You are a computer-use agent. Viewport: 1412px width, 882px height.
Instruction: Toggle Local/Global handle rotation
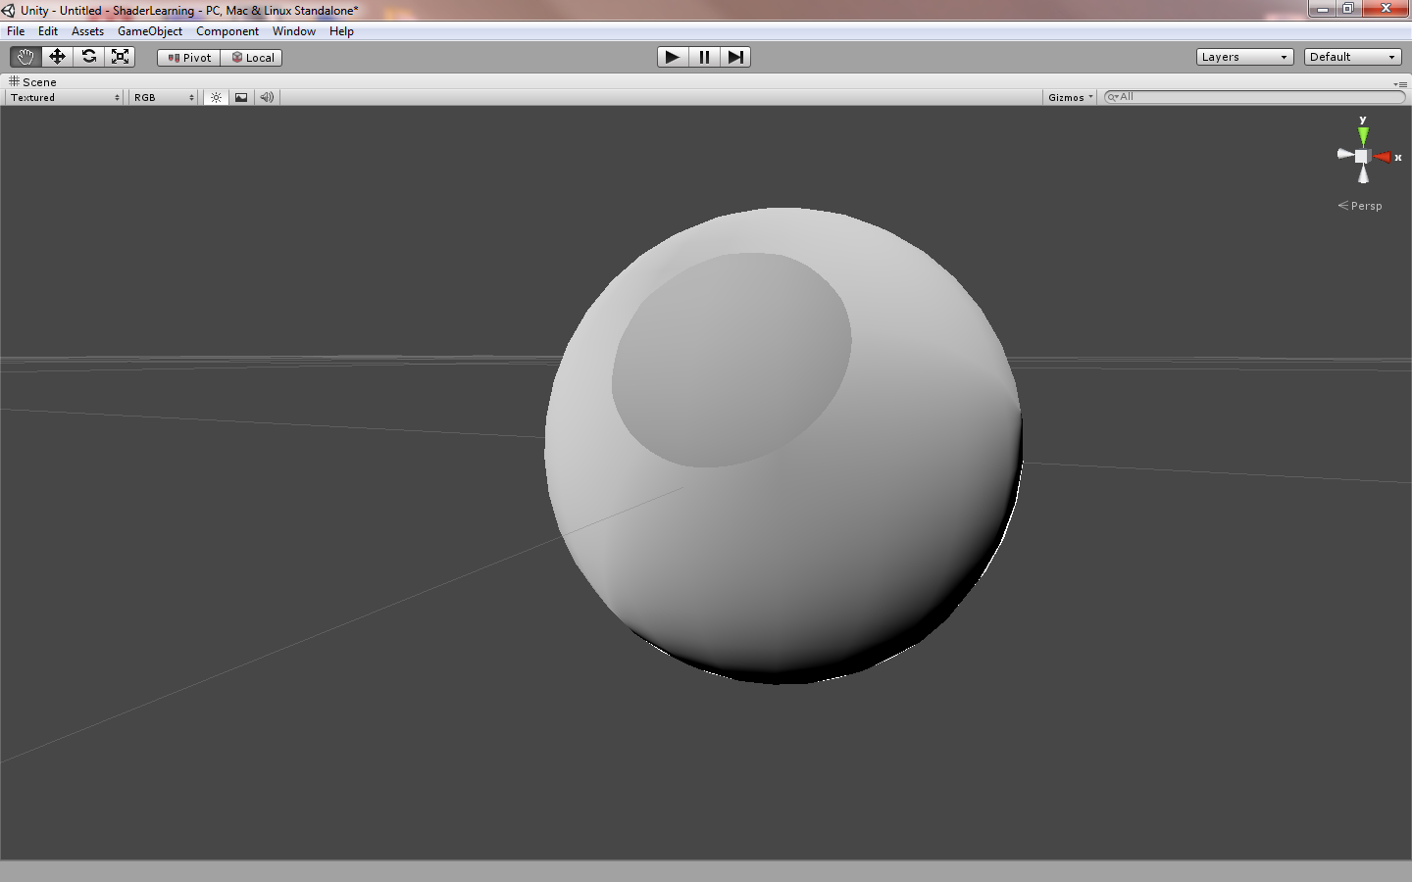pos(252,58)
